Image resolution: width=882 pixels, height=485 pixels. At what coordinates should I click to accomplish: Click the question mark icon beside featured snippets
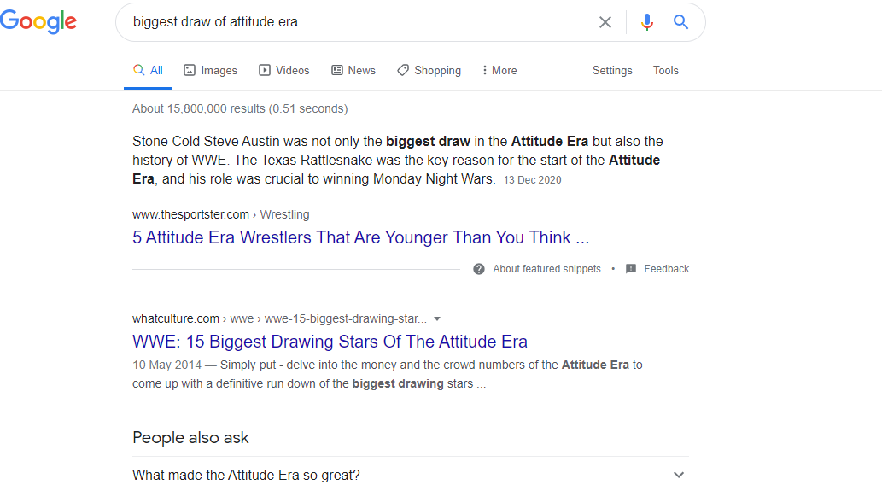(x=479, y=269)
